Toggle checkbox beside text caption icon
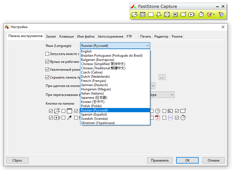Screen dimensions: 232x170 tap(164, 111)
